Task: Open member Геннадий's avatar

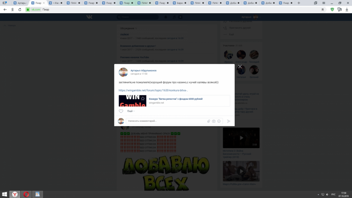Action: click(254, 55)
